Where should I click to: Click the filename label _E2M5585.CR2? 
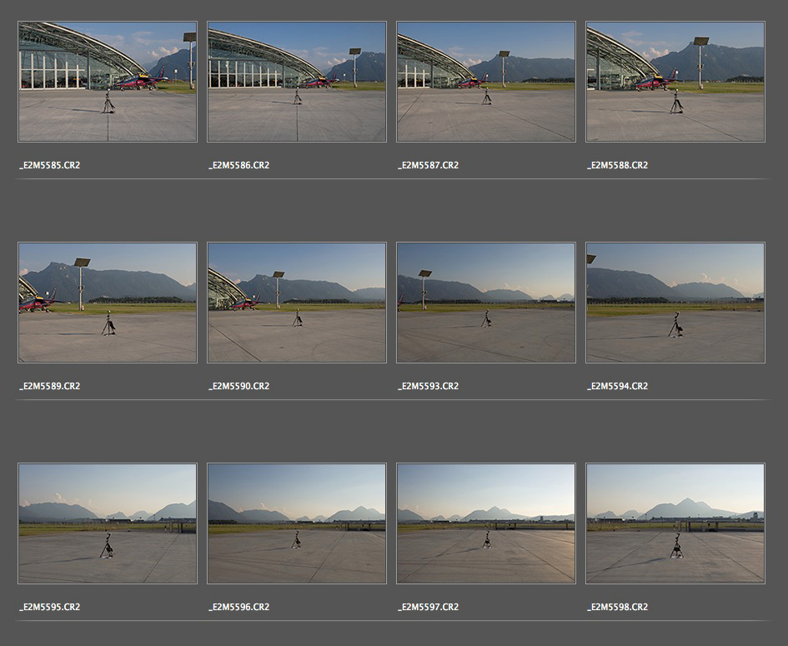point(50,165)
